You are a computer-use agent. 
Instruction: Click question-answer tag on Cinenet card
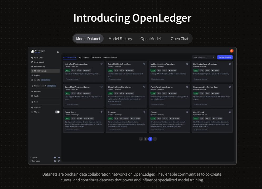158,130
